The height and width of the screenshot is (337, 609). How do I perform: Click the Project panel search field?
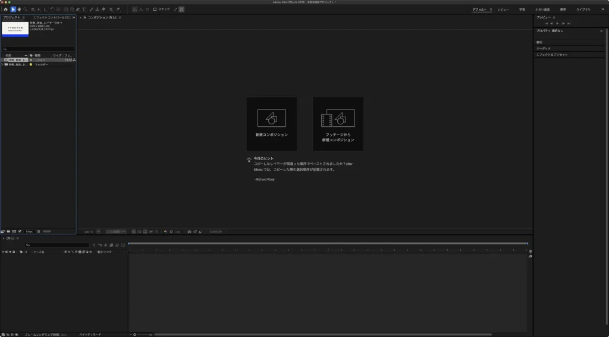click(39, 49)
